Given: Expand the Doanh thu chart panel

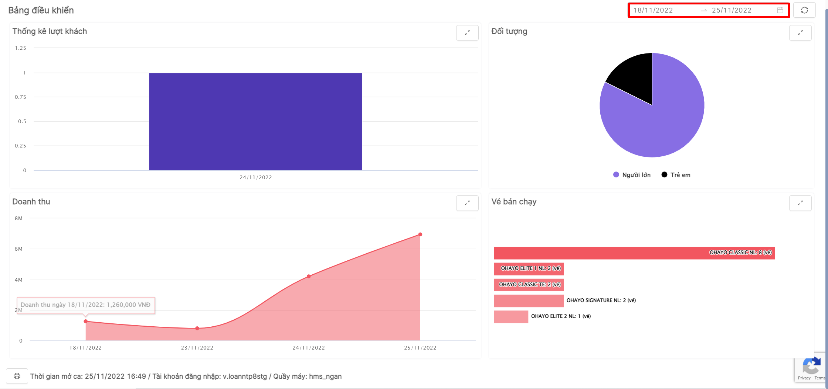Looking at the screenshot, I should (x=467, y=203).
